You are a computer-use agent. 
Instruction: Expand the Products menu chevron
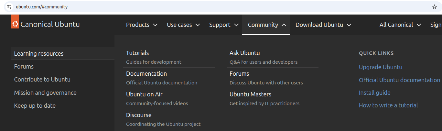click(155, 25)
